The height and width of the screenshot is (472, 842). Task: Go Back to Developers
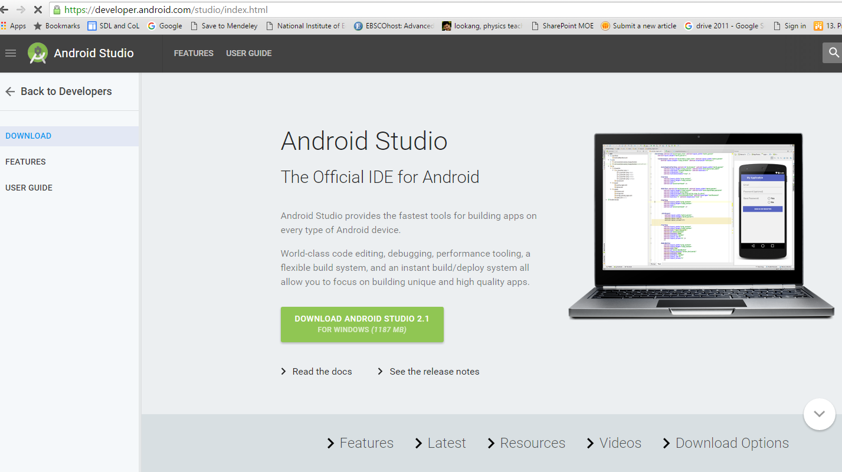click(58, 91)
